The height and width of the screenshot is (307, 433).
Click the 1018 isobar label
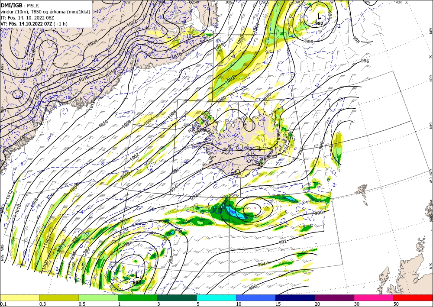click(38, 95)
